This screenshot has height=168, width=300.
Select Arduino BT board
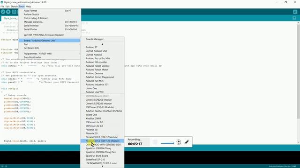(102, 47)
